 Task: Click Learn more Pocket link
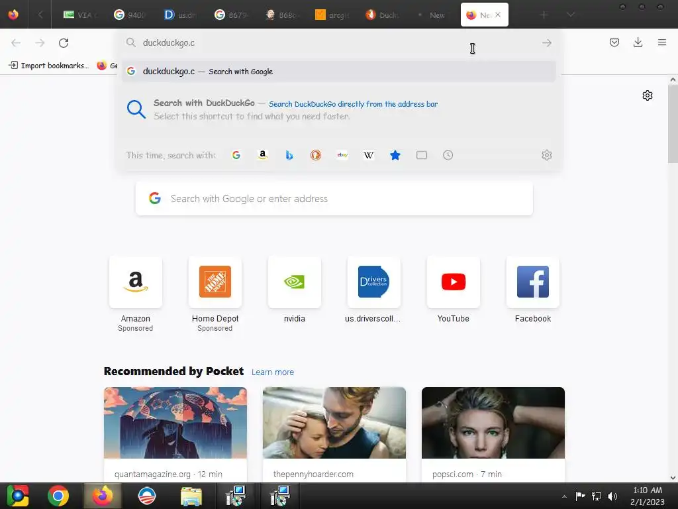tap(272, 372)
